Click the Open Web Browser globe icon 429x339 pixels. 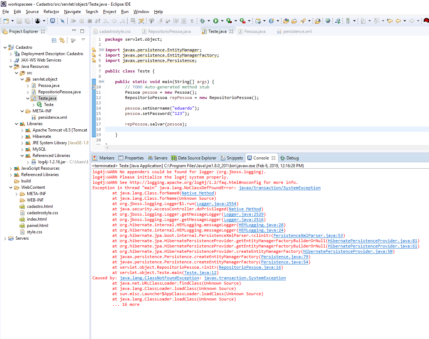click(328, 21)
